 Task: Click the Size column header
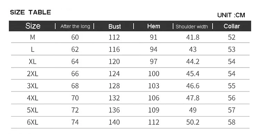(x=33, y=26)
